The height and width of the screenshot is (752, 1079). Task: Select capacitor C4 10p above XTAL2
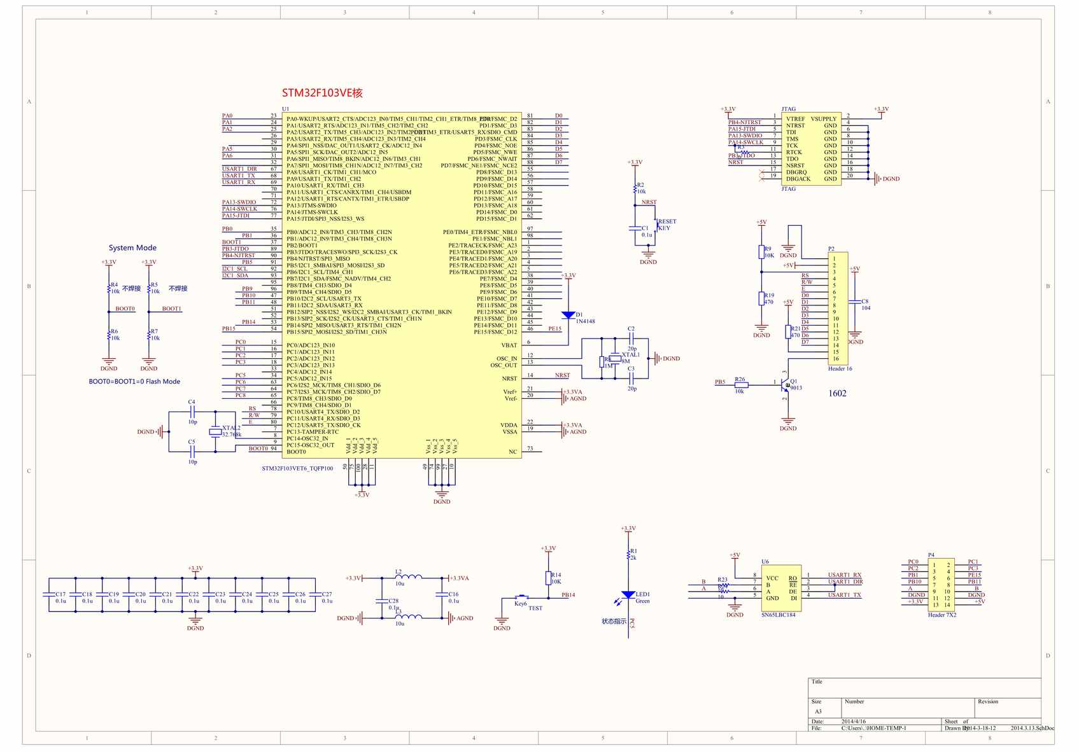pyautogui.click(x=192, y=412)
